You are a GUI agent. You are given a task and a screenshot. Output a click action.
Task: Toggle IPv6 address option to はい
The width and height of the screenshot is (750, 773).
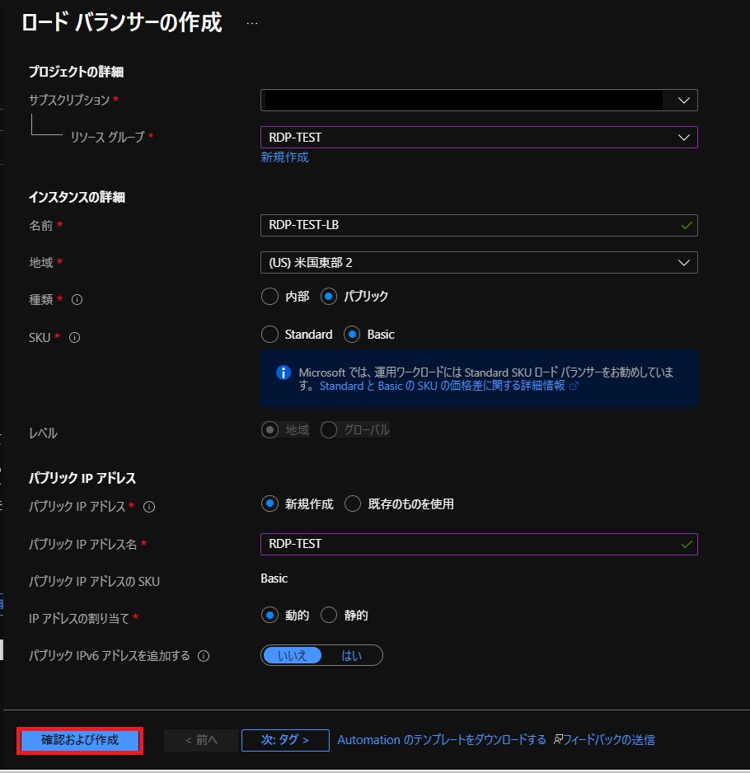[x=352, y=656]
